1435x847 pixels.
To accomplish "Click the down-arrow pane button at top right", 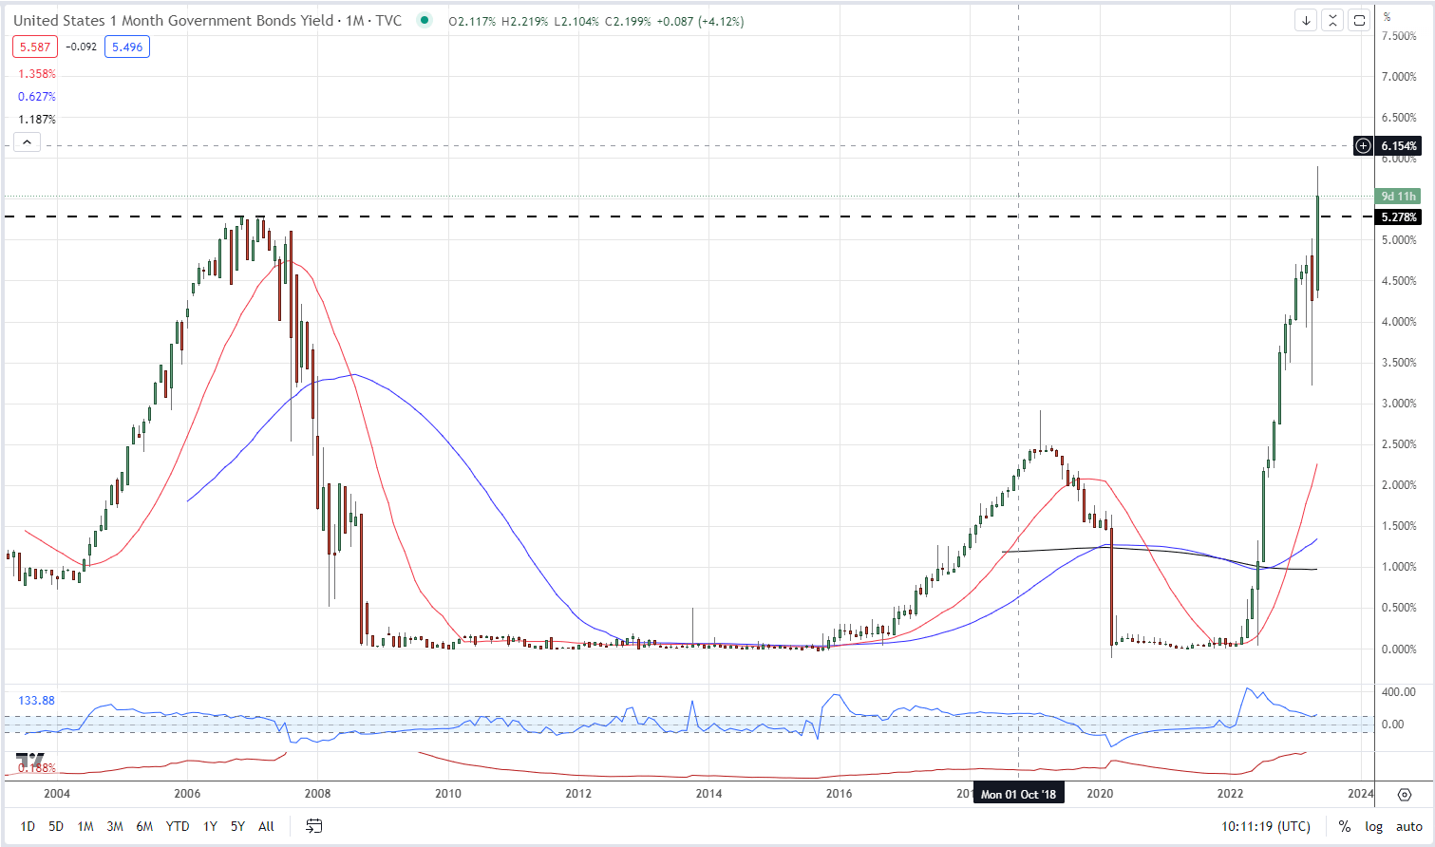I will click(x=1306, y=20).
